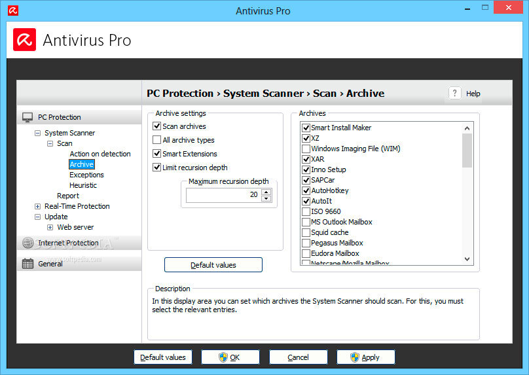Click the recursion depth input field
This screenshot has width=529, height=375.
pos(224,195)
